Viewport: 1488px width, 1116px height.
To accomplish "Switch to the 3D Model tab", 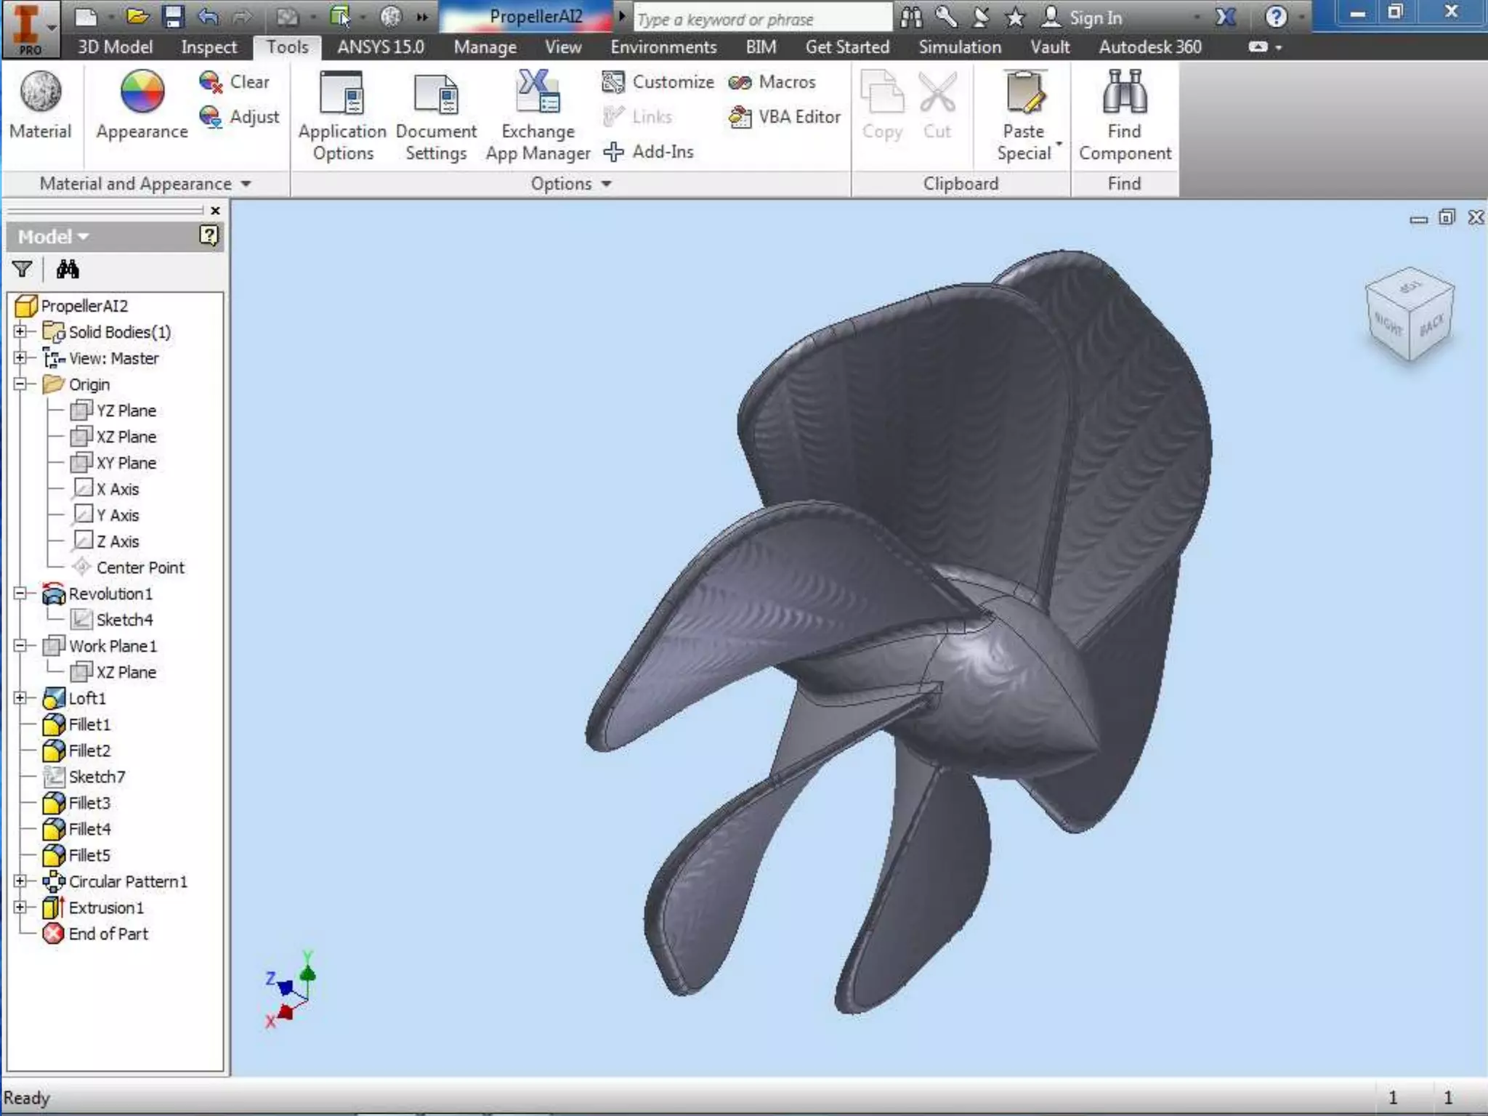I will 115,47.
